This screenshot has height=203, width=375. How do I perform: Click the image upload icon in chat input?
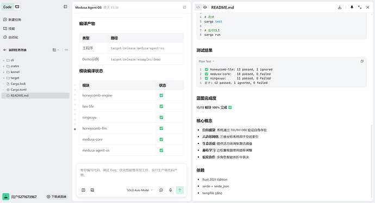[92, 190]
